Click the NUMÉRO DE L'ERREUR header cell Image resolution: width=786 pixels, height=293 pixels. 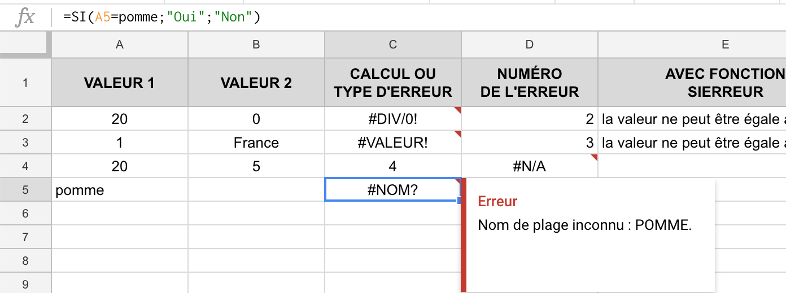(529, 83)
